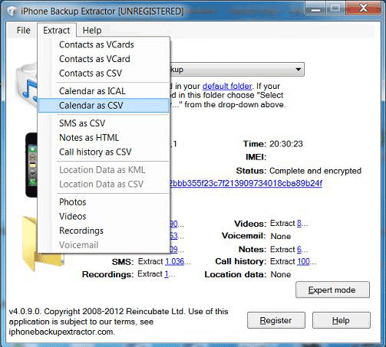Click the bottom Help button

pos(341,320)
